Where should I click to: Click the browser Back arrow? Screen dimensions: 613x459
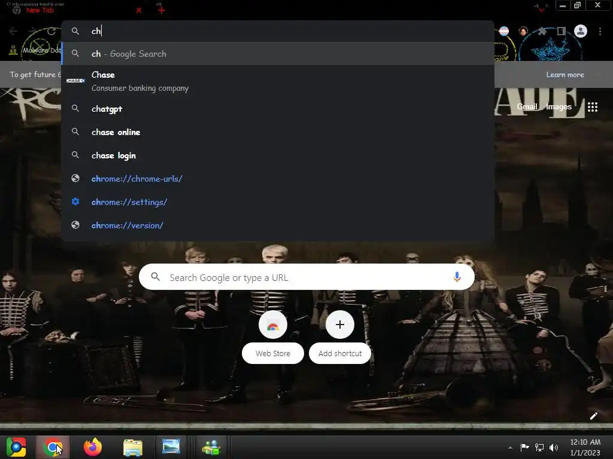(13, 31)
